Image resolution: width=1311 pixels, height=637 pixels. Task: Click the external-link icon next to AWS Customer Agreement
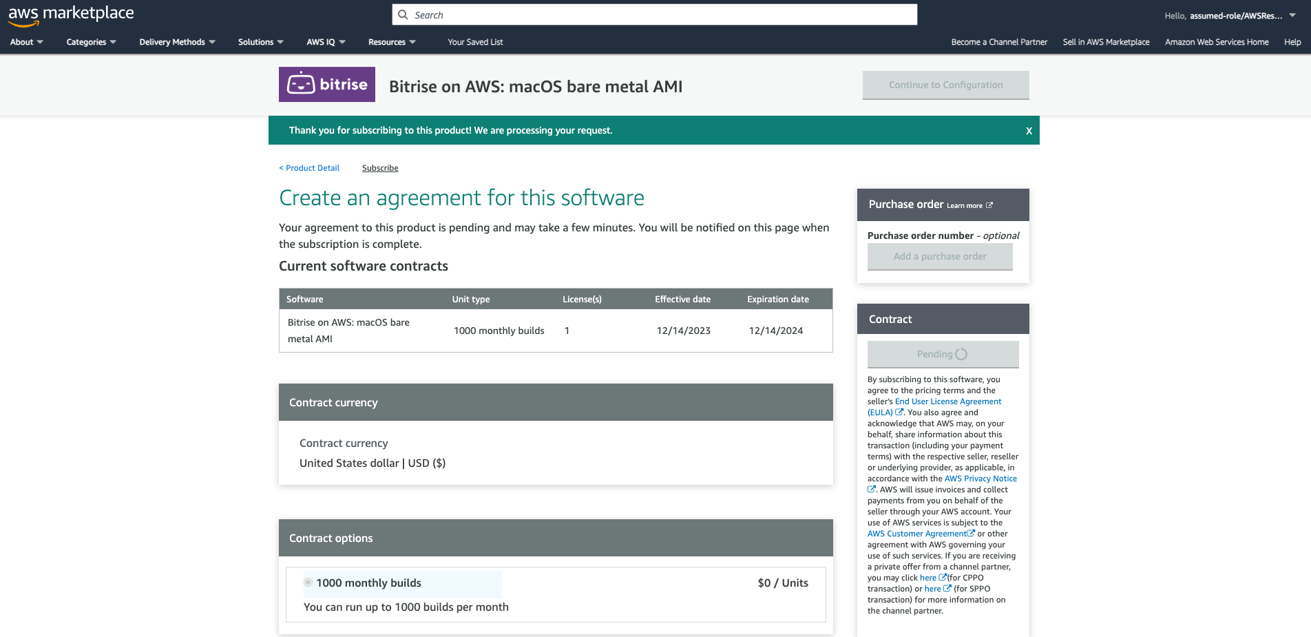pyautogui.click(x=971, y=533)
